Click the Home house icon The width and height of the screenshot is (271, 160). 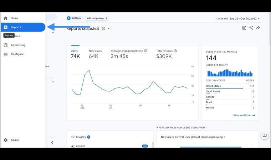tap(6, 18)
